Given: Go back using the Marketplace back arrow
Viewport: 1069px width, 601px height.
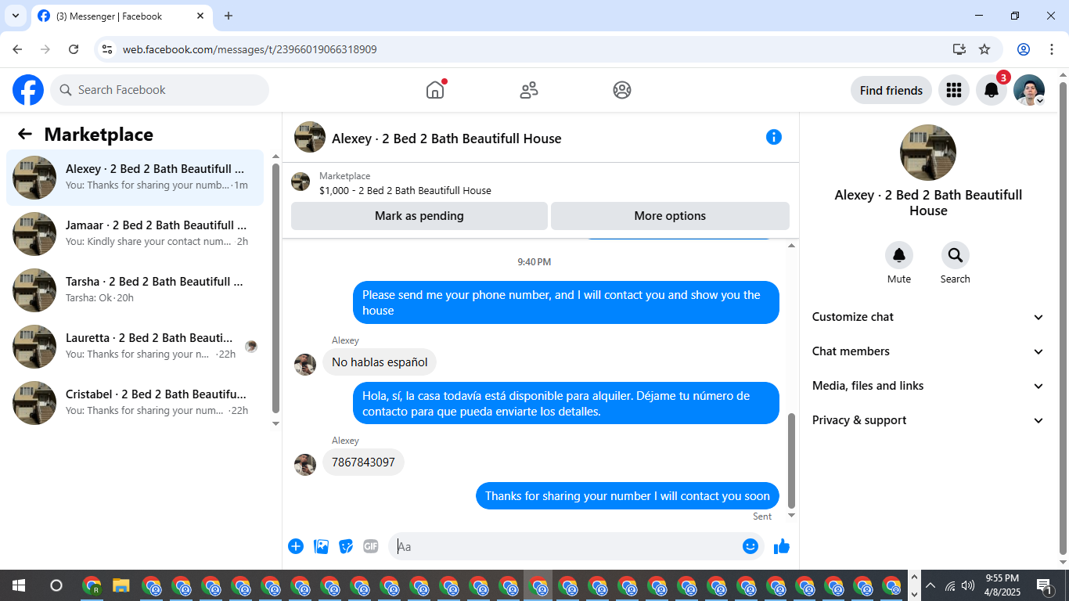Looking at the screenshot, I should 25,134.
